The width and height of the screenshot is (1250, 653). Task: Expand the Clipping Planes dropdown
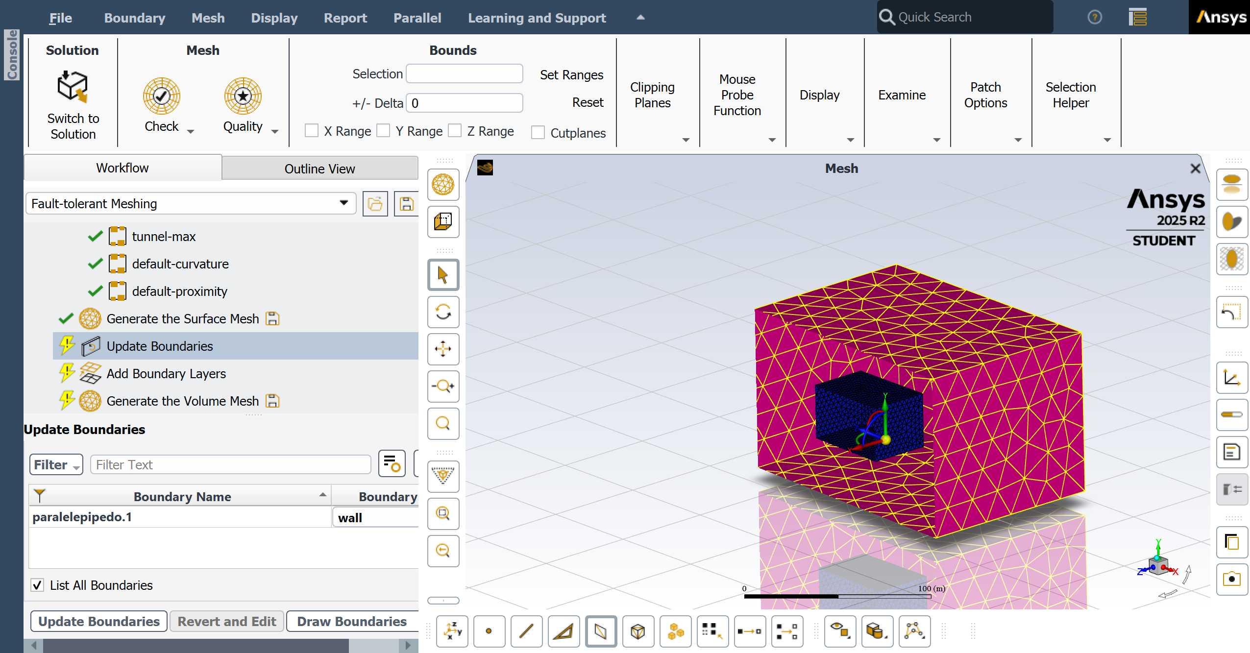(x=686, y=140)
